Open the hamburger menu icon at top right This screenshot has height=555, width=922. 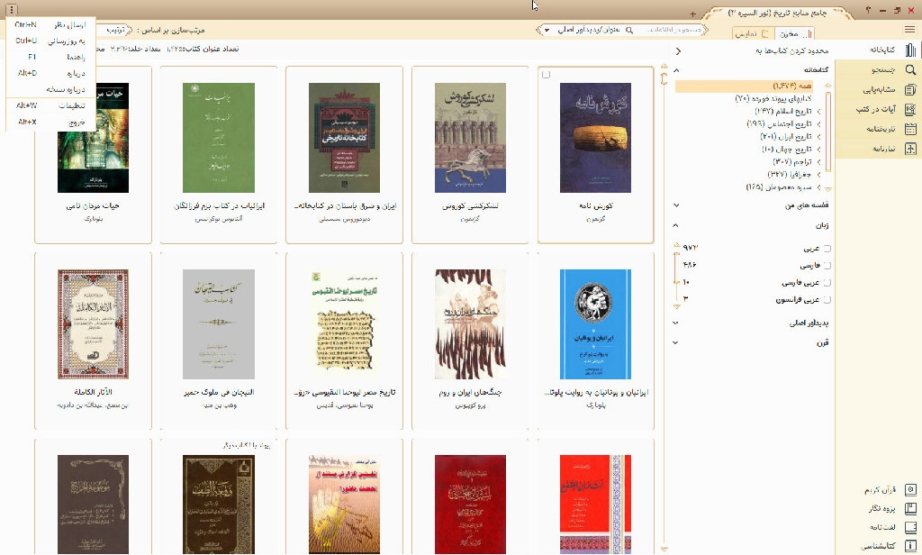910,30
